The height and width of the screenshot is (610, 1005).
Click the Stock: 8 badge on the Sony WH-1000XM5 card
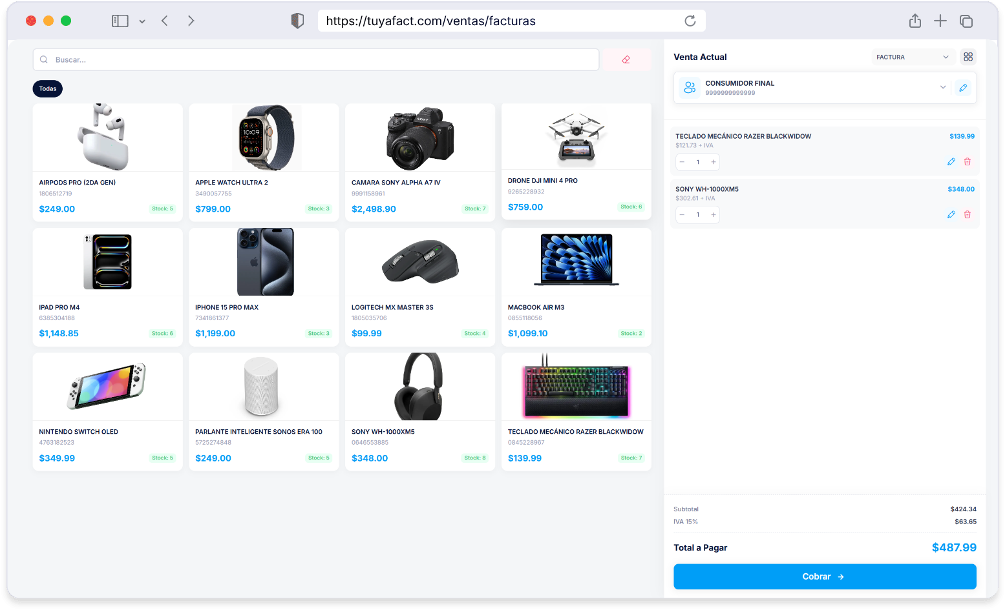point(475,458)
